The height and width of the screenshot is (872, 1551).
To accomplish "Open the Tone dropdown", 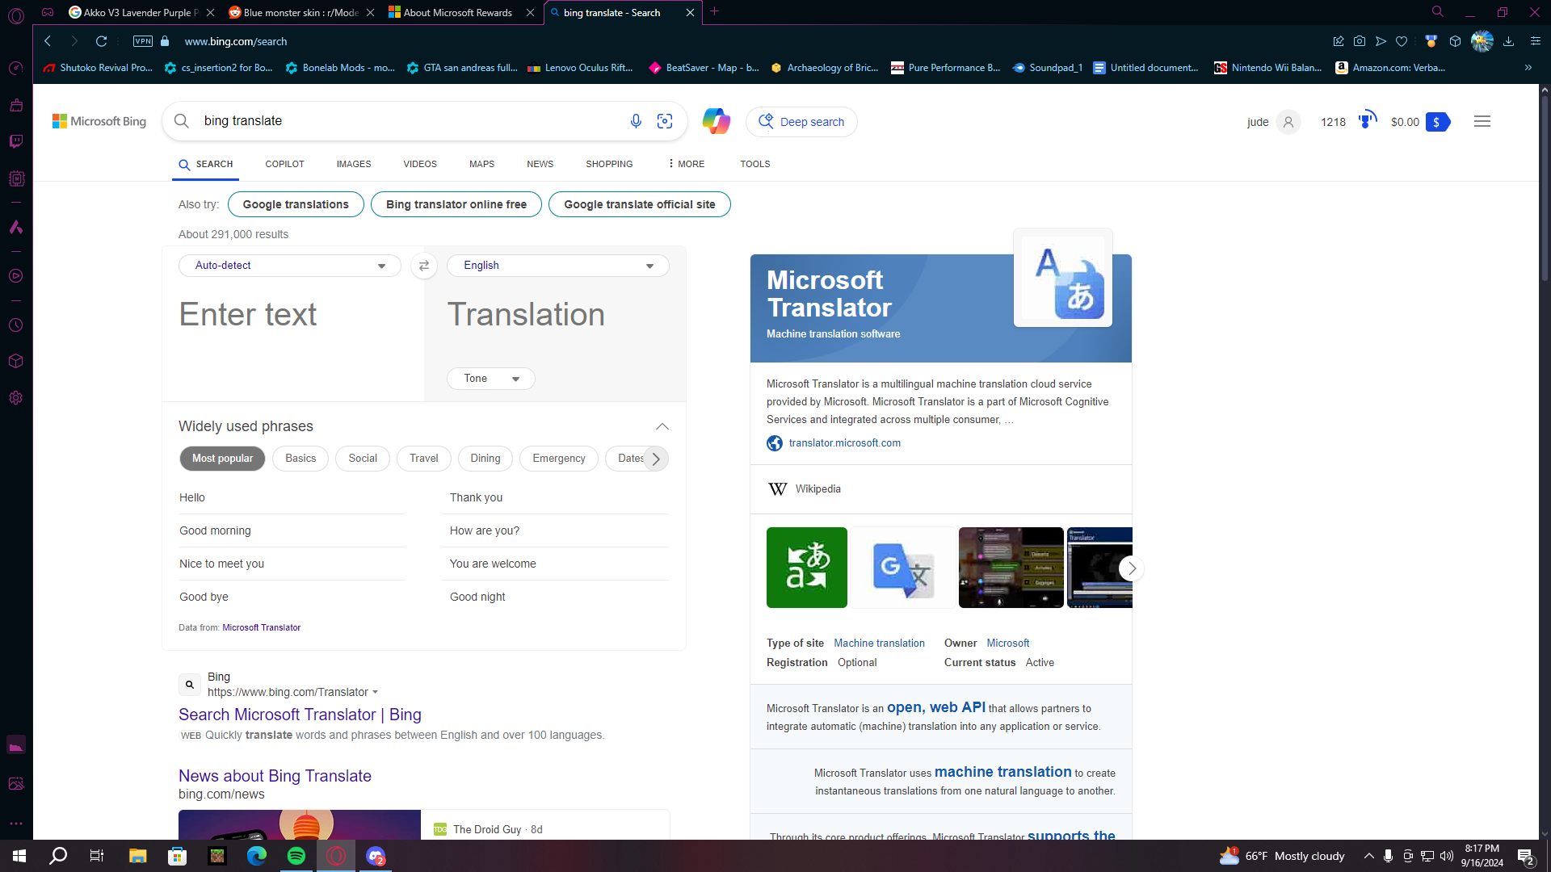I will pyautogui.click(x=491, y=379).
